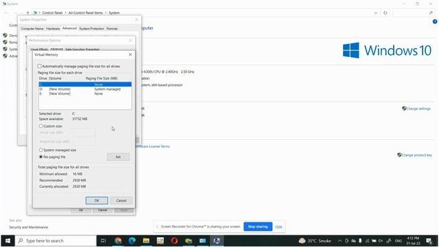Switch to the Hardware tab
439x247 pixels.
[x=53, y=29]
